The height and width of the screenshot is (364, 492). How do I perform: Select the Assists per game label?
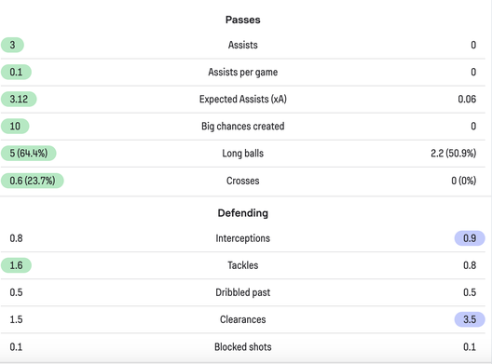point(243,72)
